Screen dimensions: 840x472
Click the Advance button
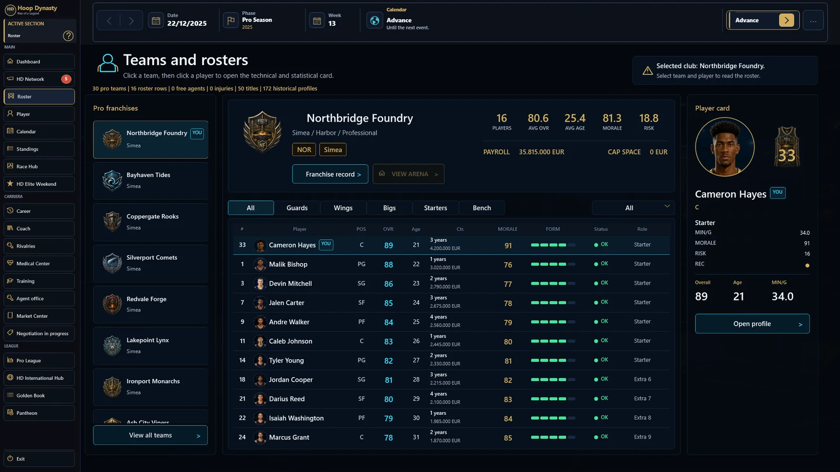point(763,20)
